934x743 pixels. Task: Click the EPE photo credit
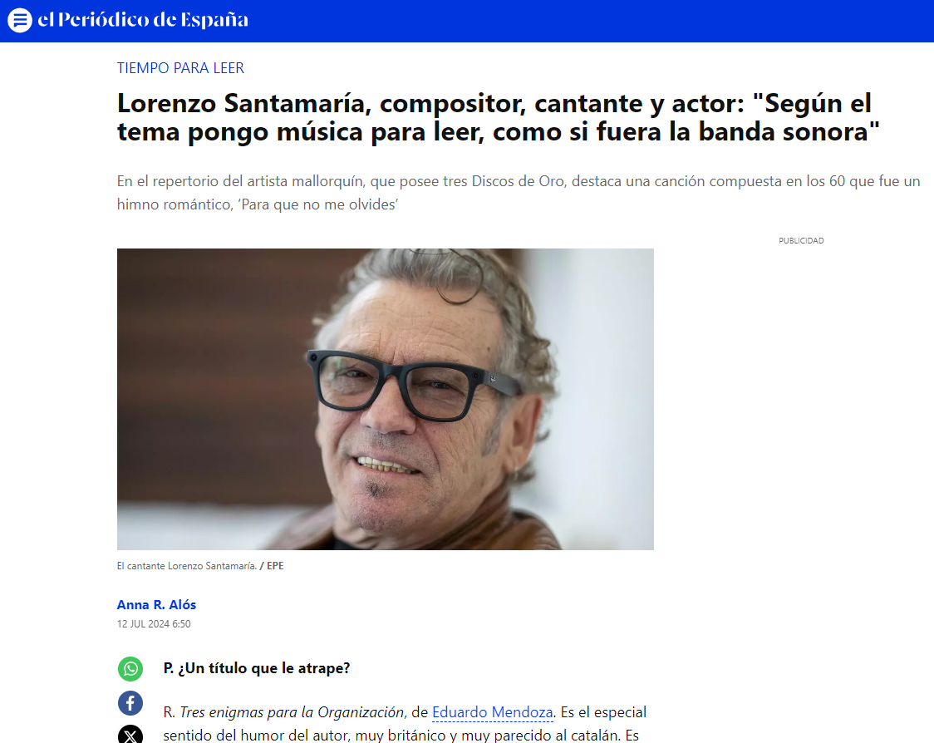[275, 566]
